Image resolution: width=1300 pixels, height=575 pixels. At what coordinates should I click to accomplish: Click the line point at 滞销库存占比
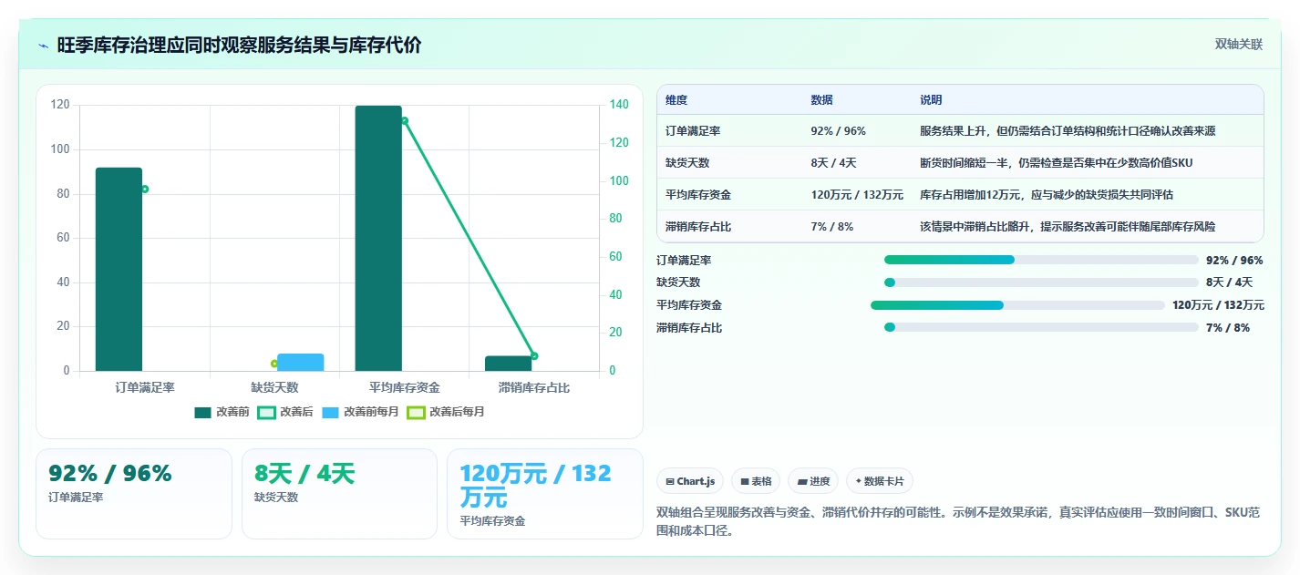(x=534, y=355)
